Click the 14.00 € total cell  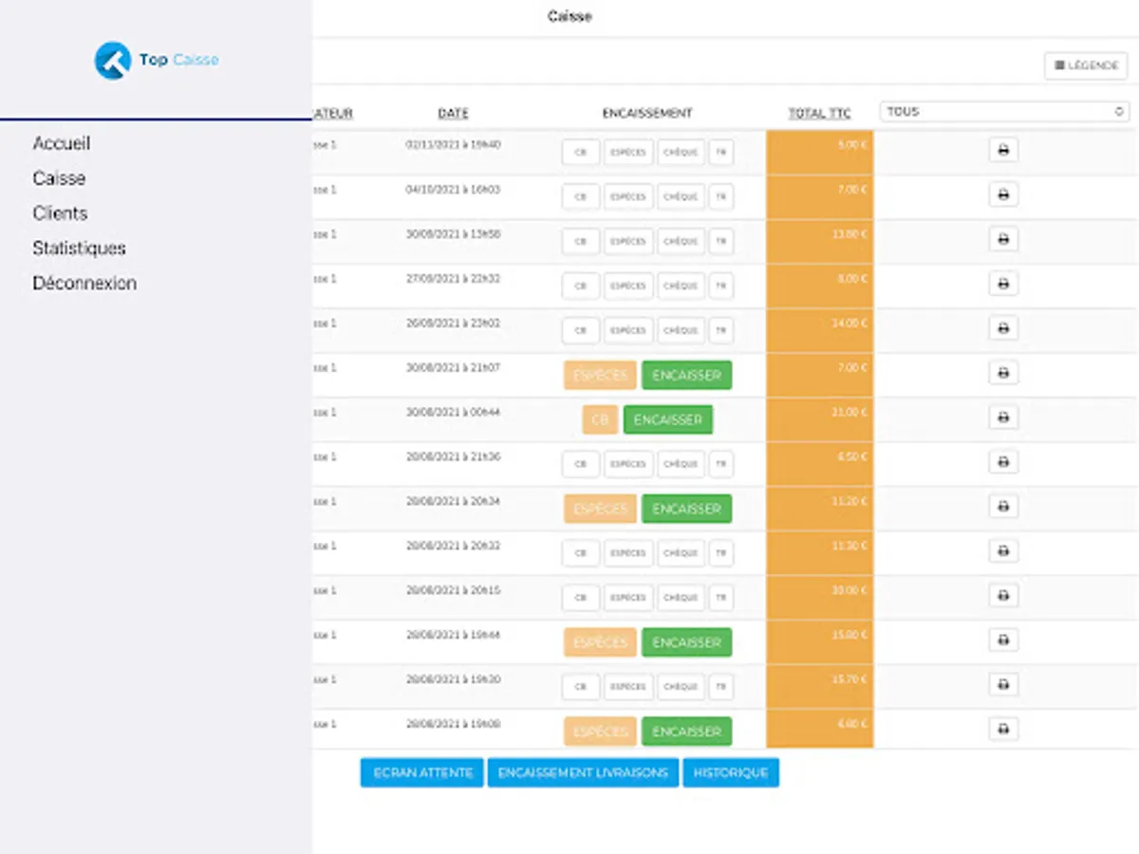[x=820, y=331]
